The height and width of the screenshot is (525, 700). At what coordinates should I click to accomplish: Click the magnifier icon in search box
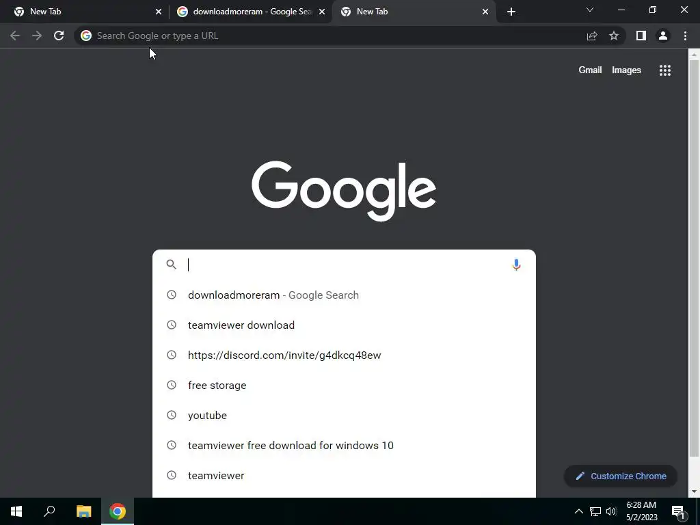(x=172, y=265)
